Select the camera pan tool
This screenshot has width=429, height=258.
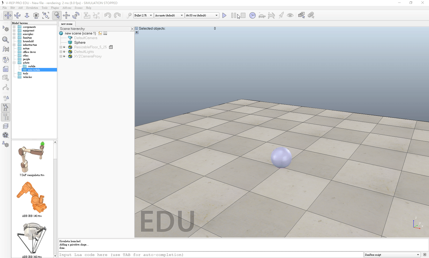(8, 15)
